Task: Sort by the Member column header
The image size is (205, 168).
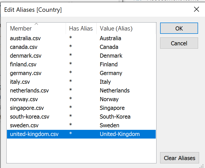Action: pyautogui.click(x=21, y=29)
